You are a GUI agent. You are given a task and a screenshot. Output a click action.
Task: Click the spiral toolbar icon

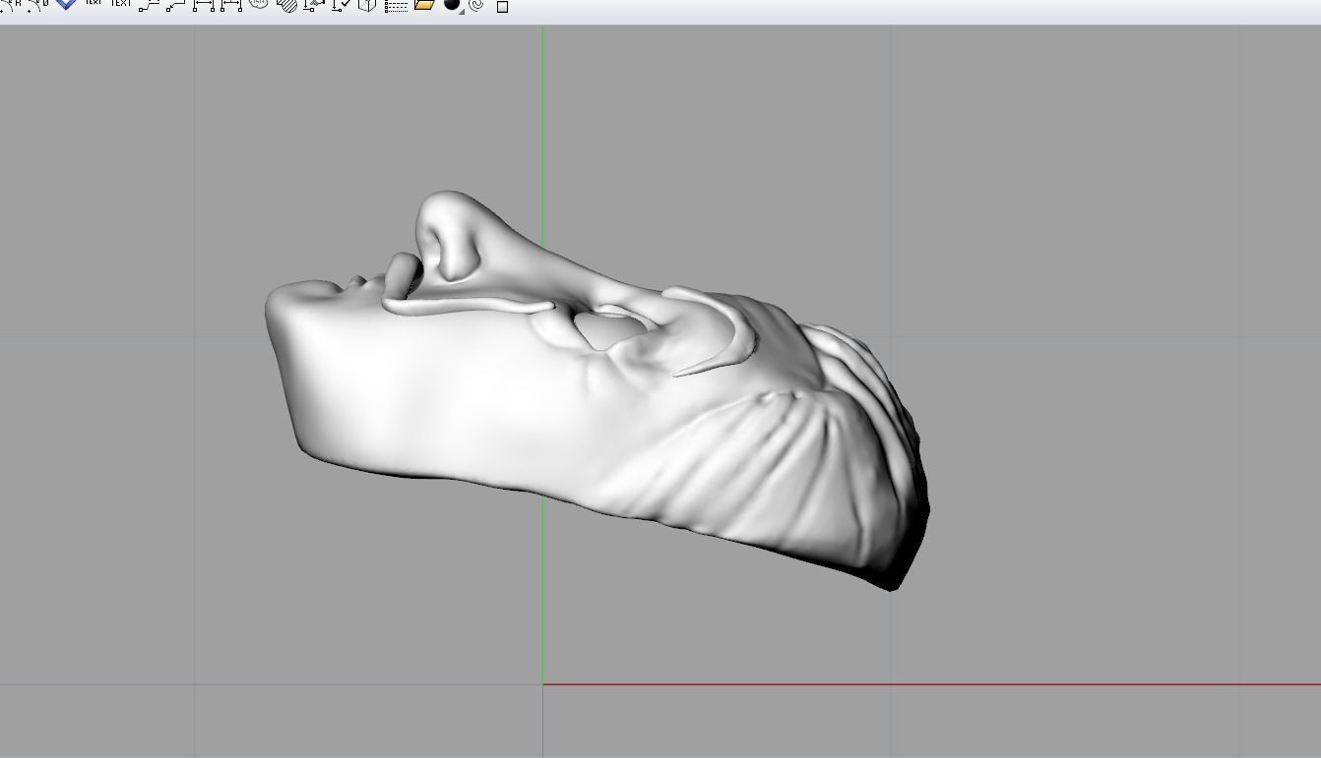(x=476, y=5)
